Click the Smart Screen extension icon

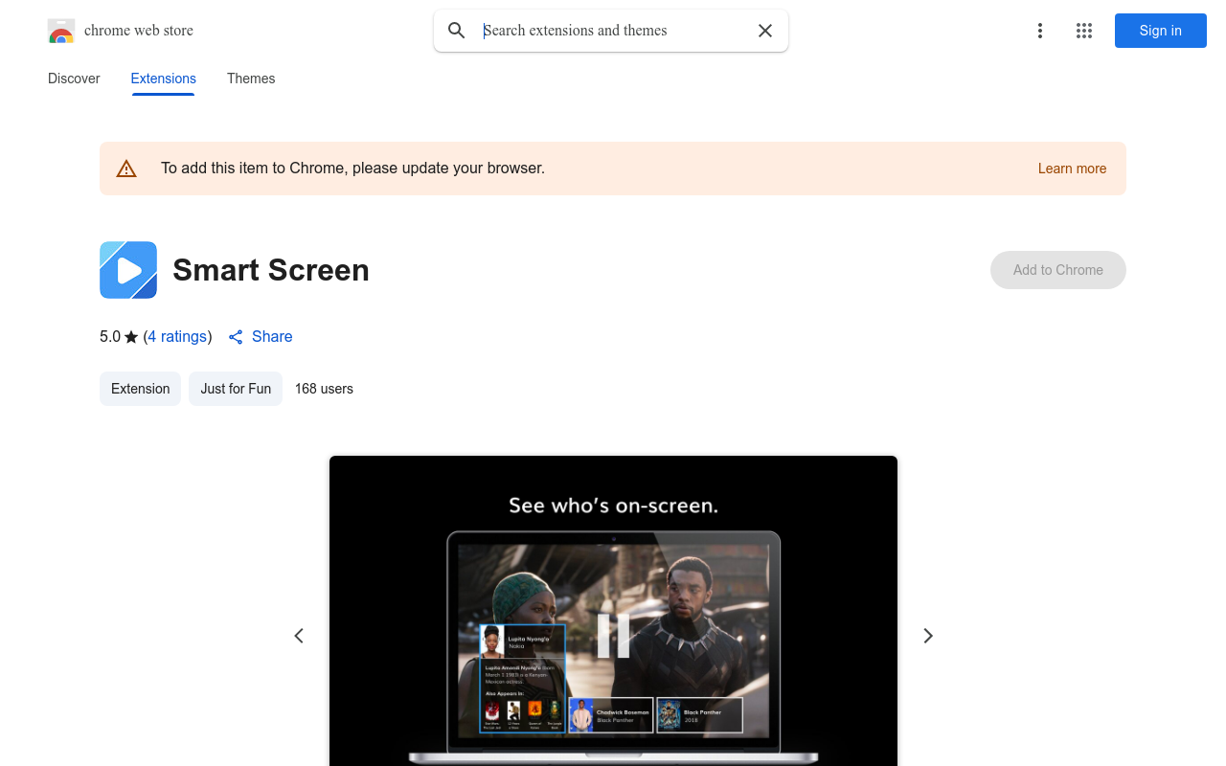point(128,270)
